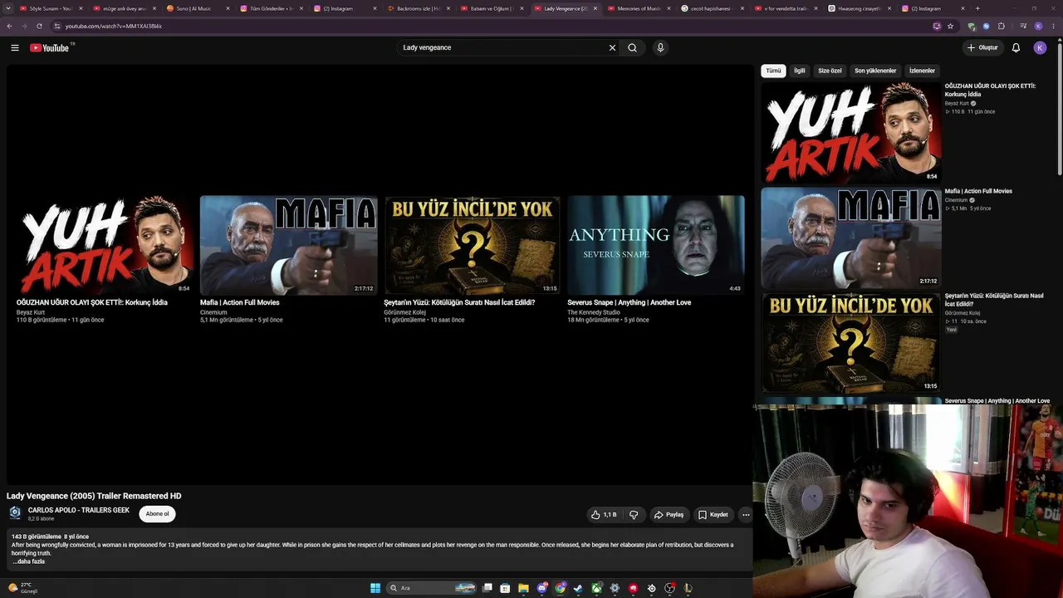The image size is (1063, 598).
Task: Open League of Legends from the taskbar
Action: [x=688, y=588]
